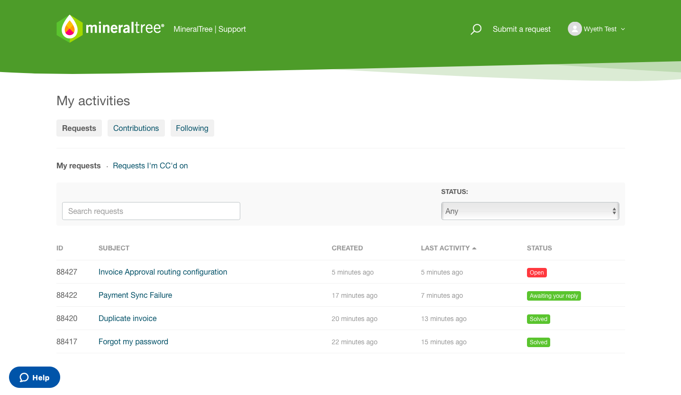Click the Awaiting your reply badge
681x395 pixels.
[x=554, y=295]
